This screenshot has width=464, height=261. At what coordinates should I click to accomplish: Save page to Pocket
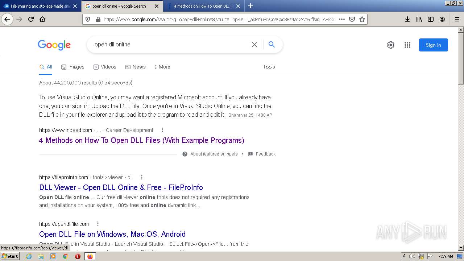(x=352, y=19)
